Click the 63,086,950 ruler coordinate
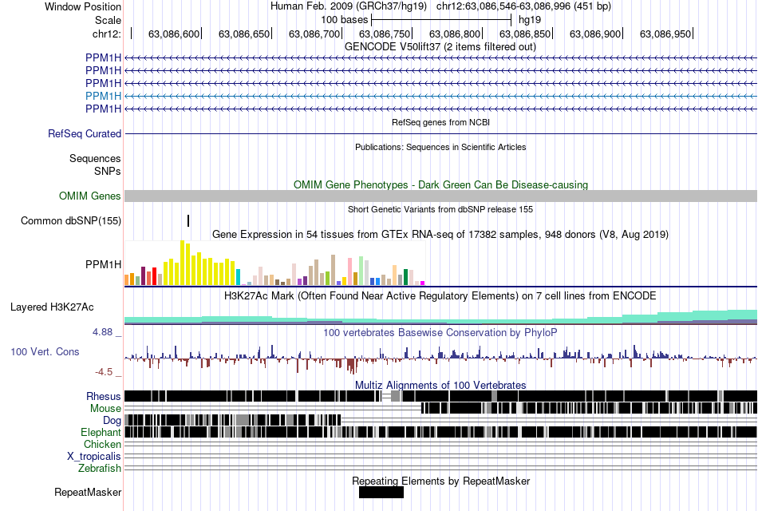This screenshot has width=758, height=511. 665,34
